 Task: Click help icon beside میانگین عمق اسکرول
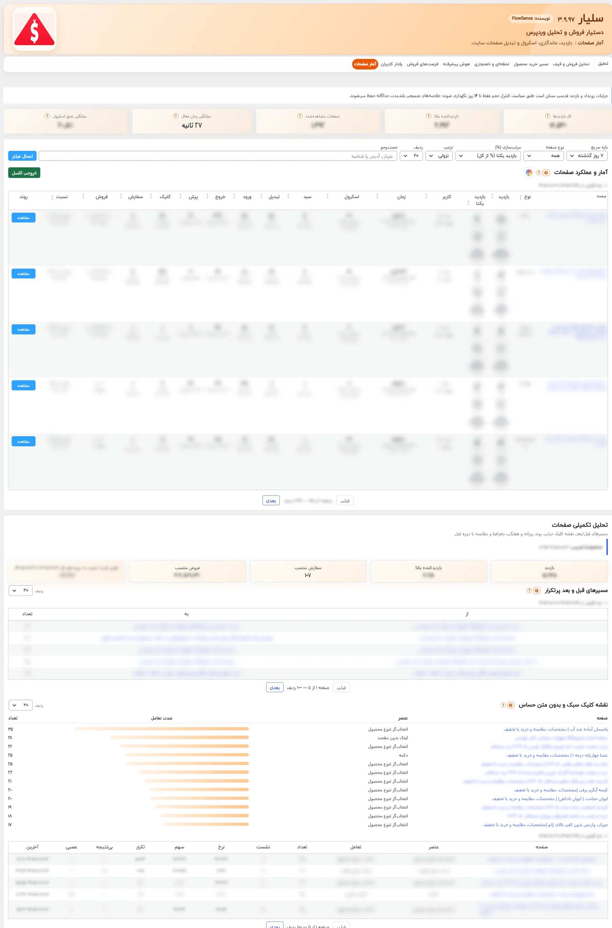point(47,116)
